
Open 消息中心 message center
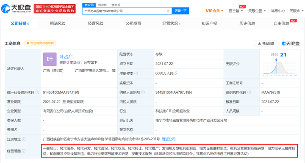point(278,11)
